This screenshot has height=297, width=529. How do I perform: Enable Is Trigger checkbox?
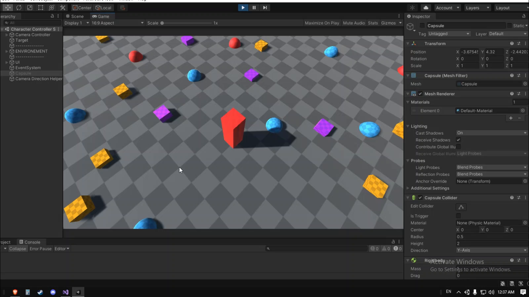[x=458, y=216]
